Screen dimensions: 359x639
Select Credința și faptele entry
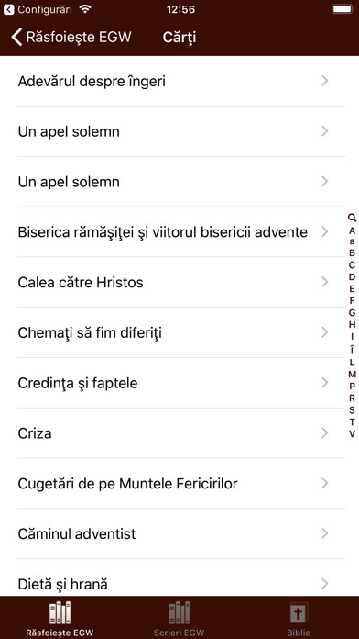pyautogui.click(x=181, y=383)
